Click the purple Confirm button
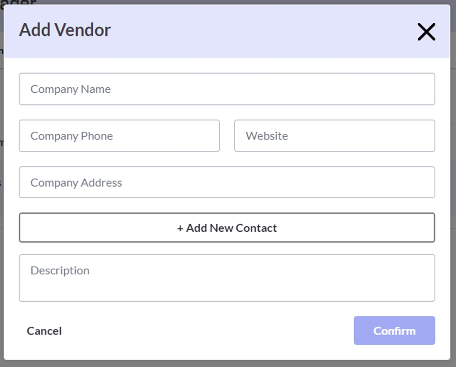456x367 pixels. click(x=394, y=331)
